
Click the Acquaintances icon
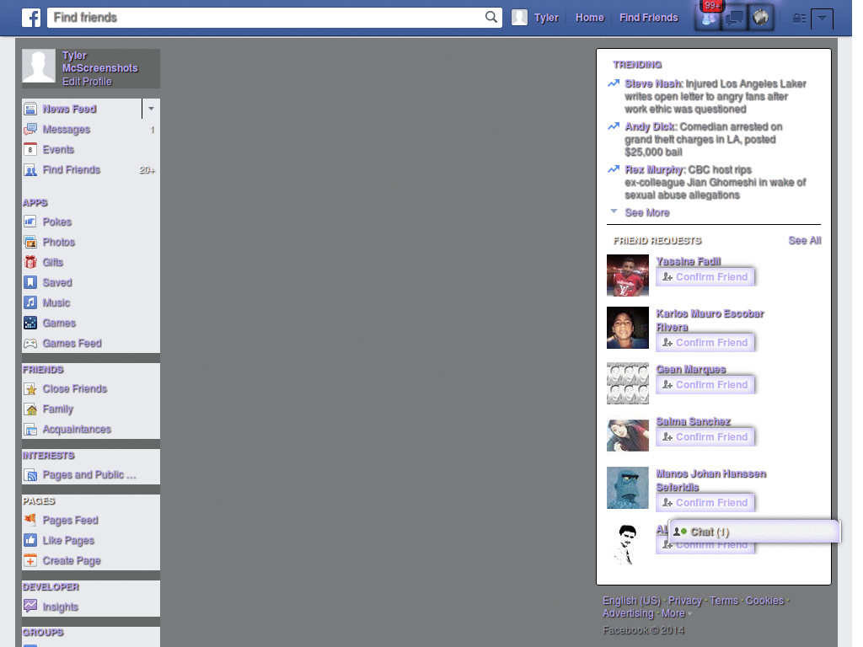[x=30, y=429]
